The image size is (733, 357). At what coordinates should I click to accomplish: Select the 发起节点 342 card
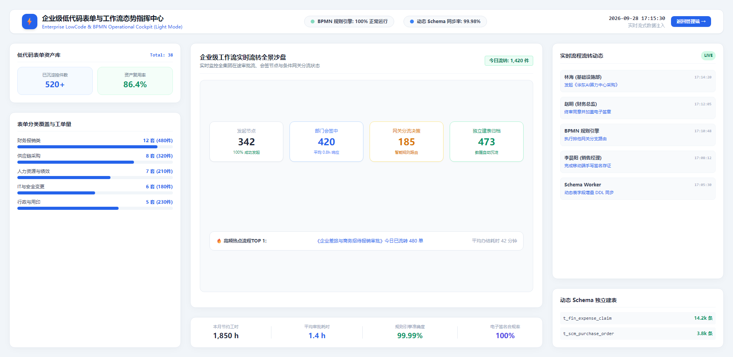click(246, 141)
